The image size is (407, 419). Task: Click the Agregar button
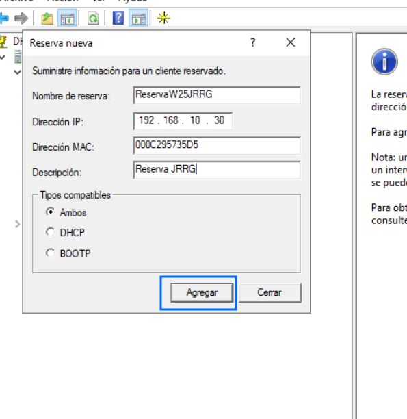202,292
